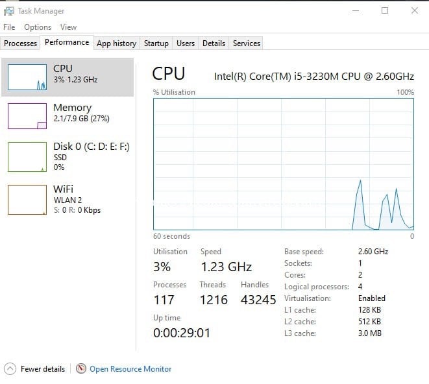Screen dimensions: 429x384
Task: Open the View menu
Action: pyautogui.click(x=68, y=27)
